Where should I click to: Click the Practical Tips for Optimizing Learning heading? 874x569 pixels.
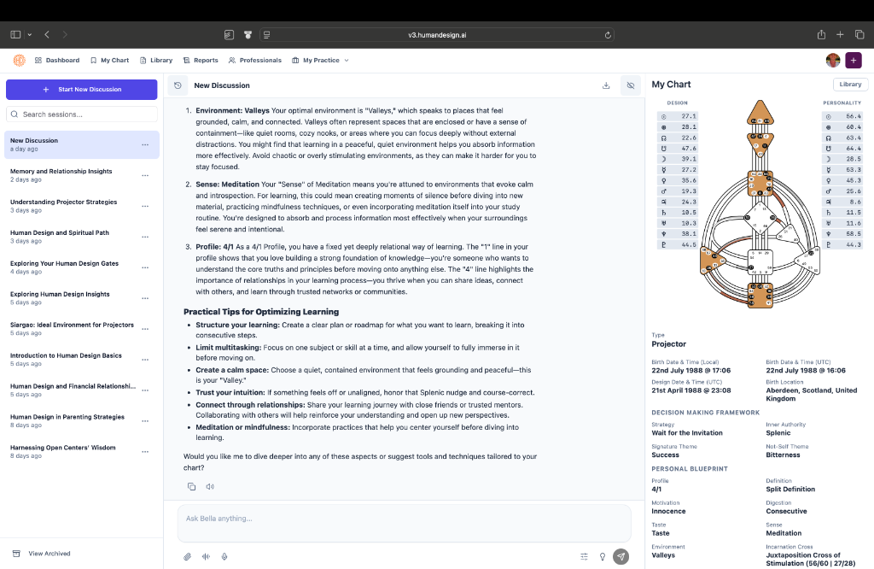(x=261, y=312)
